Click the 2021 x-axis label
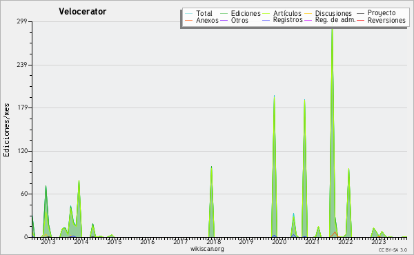414x255 pixels. [313, 242]
